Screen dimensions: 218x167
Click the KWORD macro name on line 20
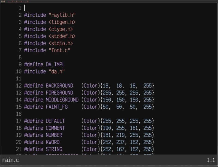(x=53, y=142)
